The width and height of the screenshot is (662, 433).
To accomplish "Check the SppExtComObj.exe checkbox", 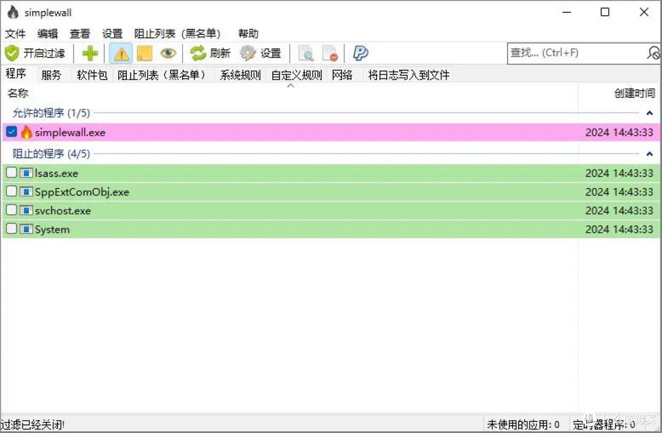I will 12,191.
